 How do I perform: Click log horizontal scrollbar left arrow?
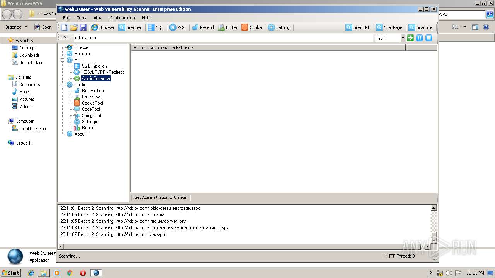[x=61, y=246]
